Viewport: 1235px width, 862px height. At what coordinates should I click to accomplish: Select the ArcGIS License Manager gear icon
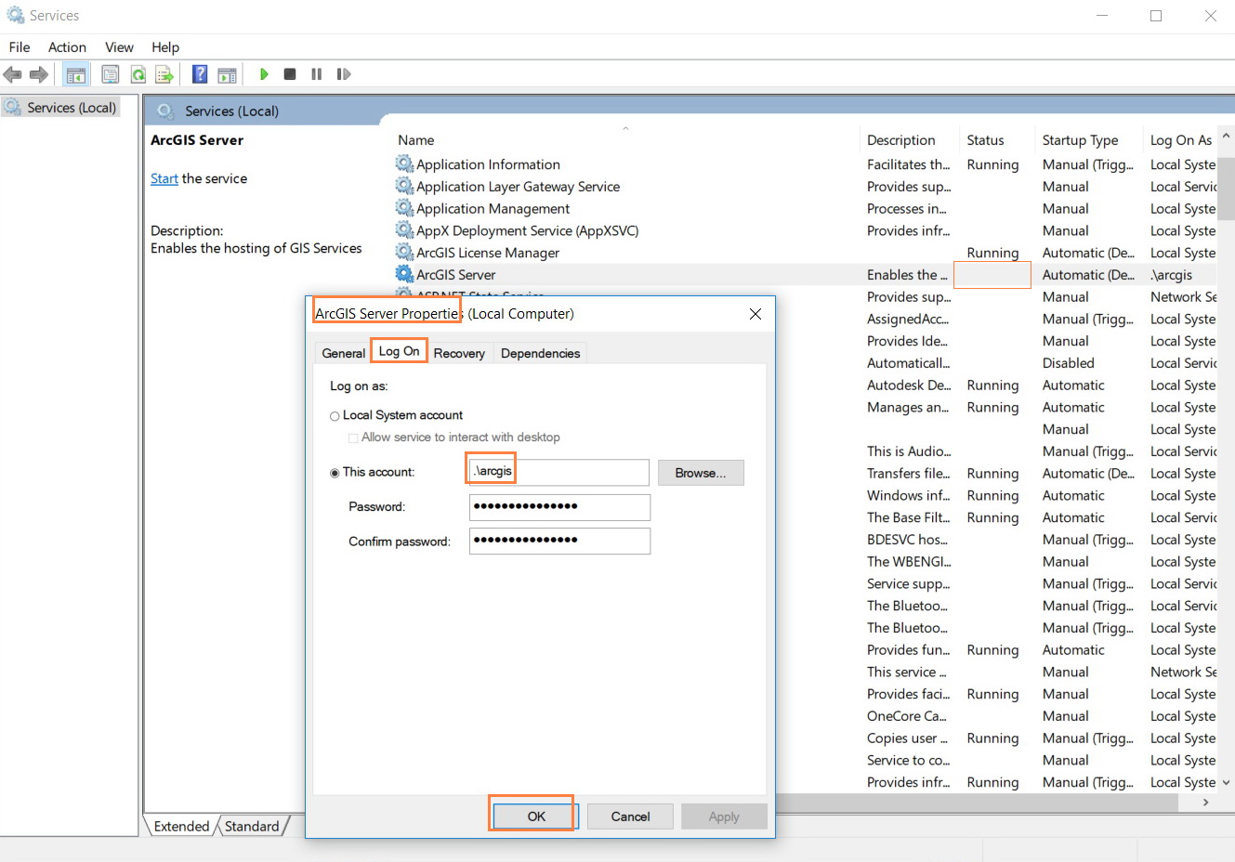tap(404, 252)
